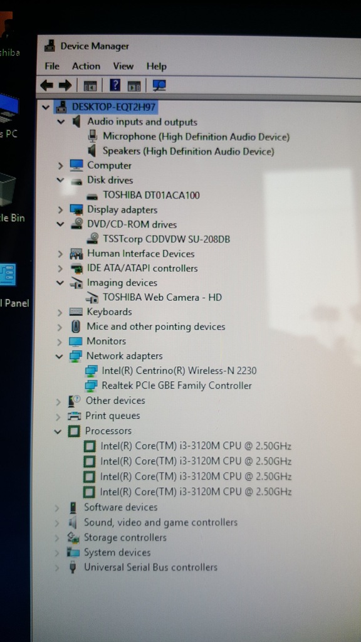Screen dimensions: 361x642
Task: Click the blue Help question-mark toolbar icon
Action: click(x=115, y=85)
